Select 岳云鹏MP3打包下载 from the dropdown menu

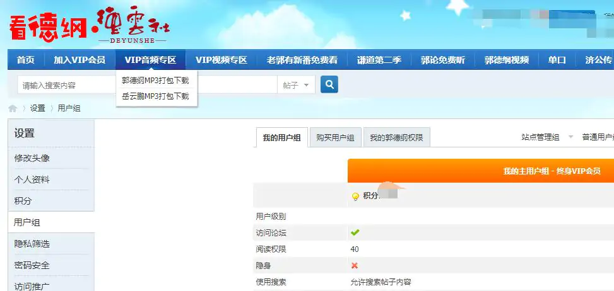click(155, 96)
